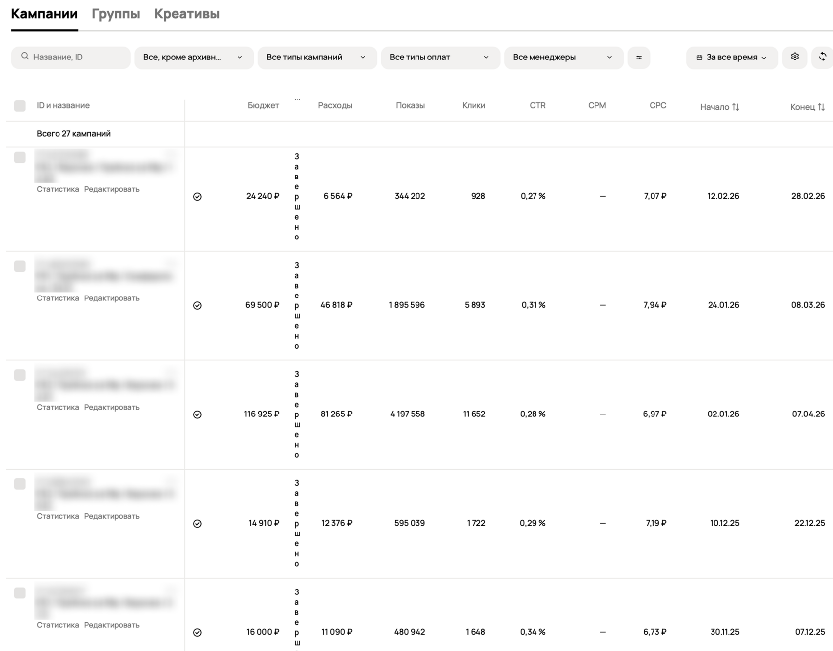This screenshot has height=651, width=833.
Task: Click the magnifier icon in search field
Action: click(25, 57)
